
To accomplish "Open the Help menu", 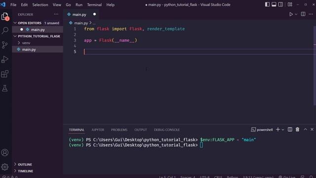I will (110, 4).
